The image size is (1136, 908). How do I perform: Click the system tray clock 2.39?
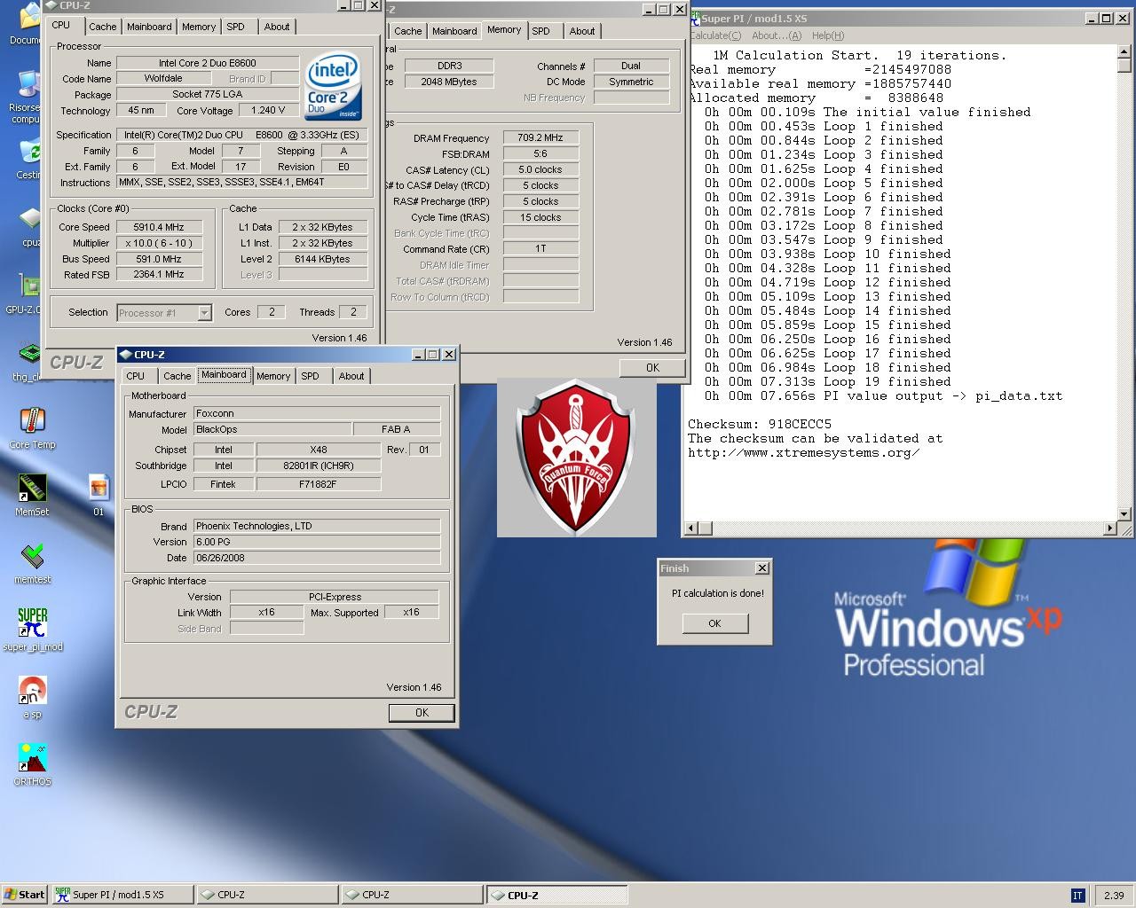[x=1114, y=896]
